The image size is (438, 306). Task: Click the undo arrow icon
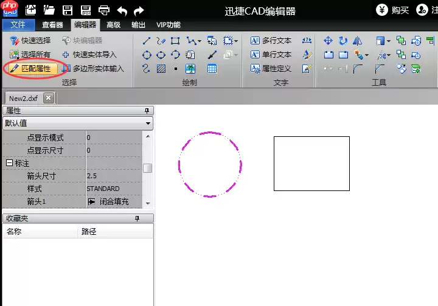pyautogui.click(x=122, y=10)
